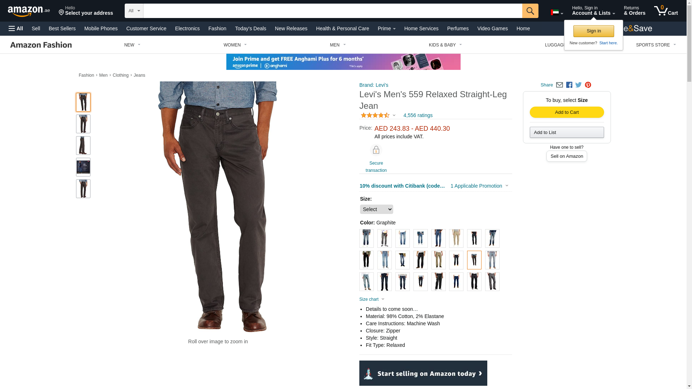Click the UAE flag country selector
The image size is (692, 389).
[x=557, y=13]
